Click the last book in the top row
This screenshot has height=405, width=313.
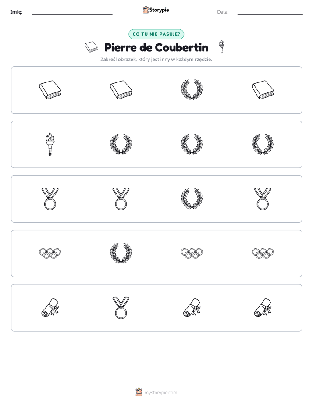pos(263,90)
